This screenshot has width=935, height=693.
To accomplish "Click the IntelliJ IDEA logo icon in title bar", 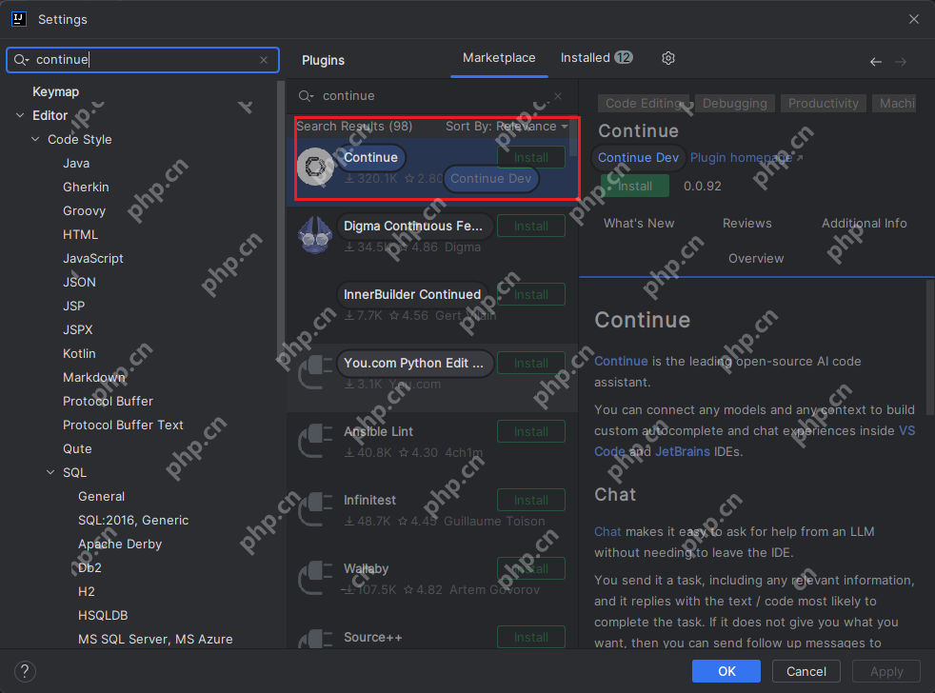I will pos(18,19).
